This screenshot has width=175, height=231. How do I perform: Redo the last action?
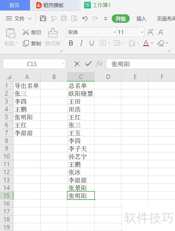[95, 19]
